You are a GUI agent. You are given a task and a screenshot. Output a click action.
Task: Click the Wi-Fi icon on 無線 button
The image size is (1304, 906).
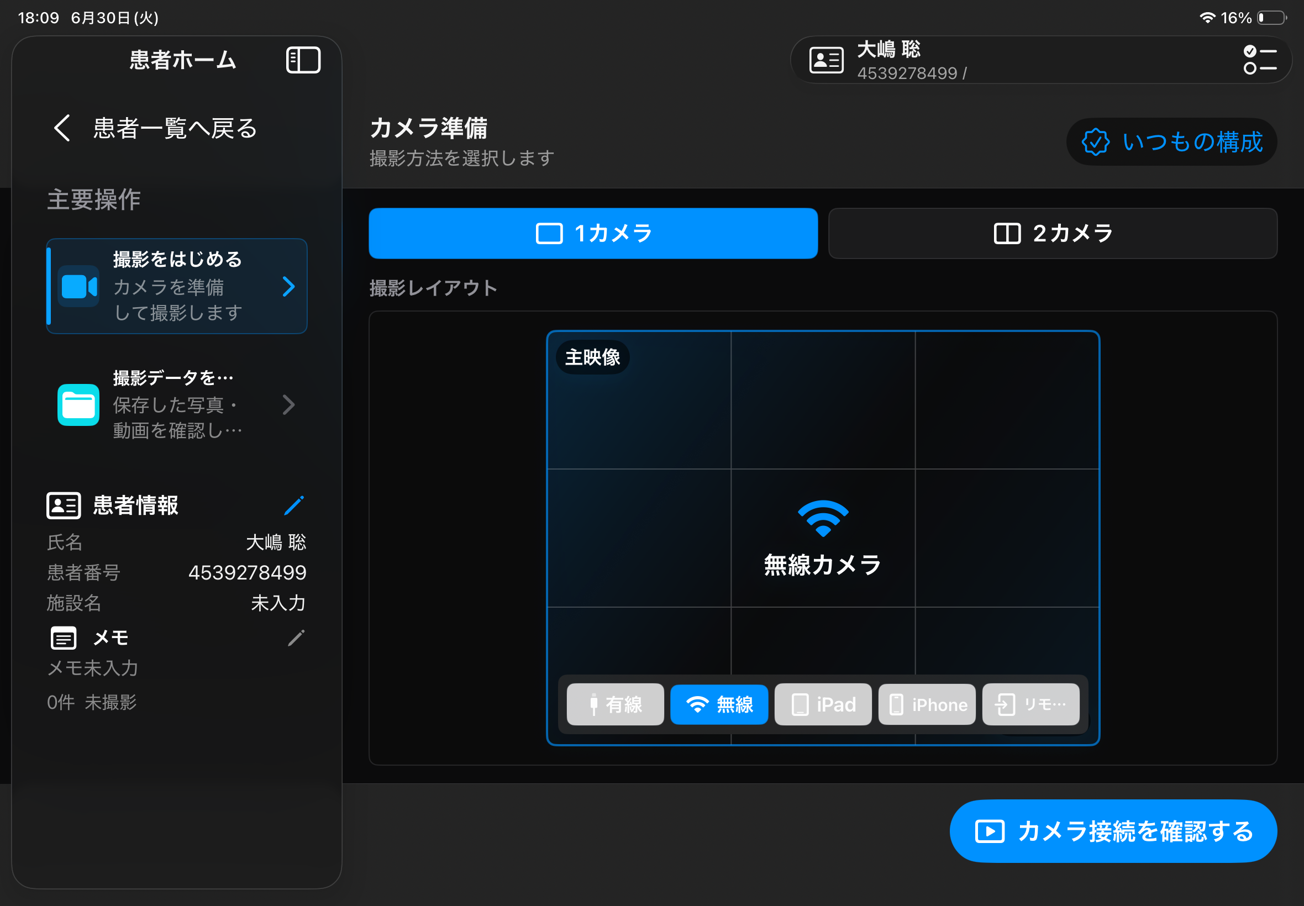(698, 704)
